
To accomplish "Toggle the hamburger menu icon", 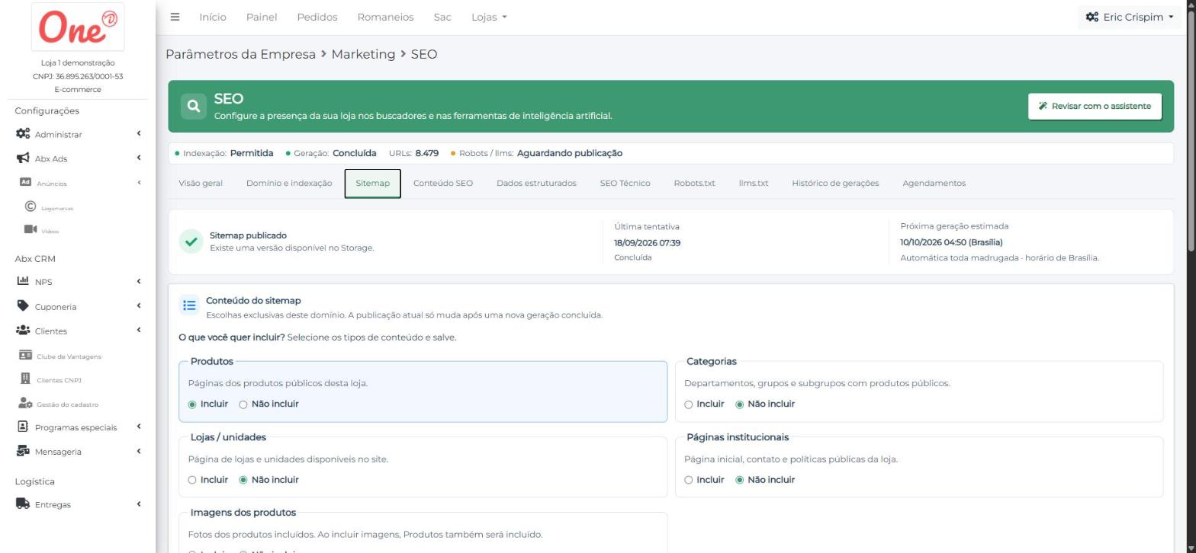I will pyautogui.click(x=175, y=17).
